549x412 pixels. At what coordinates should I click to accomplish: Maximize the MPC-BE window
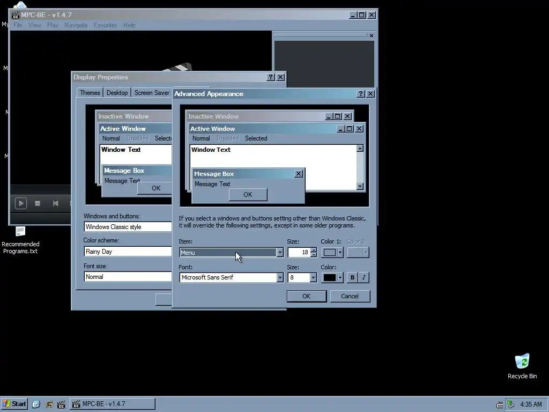coord(362,15)
